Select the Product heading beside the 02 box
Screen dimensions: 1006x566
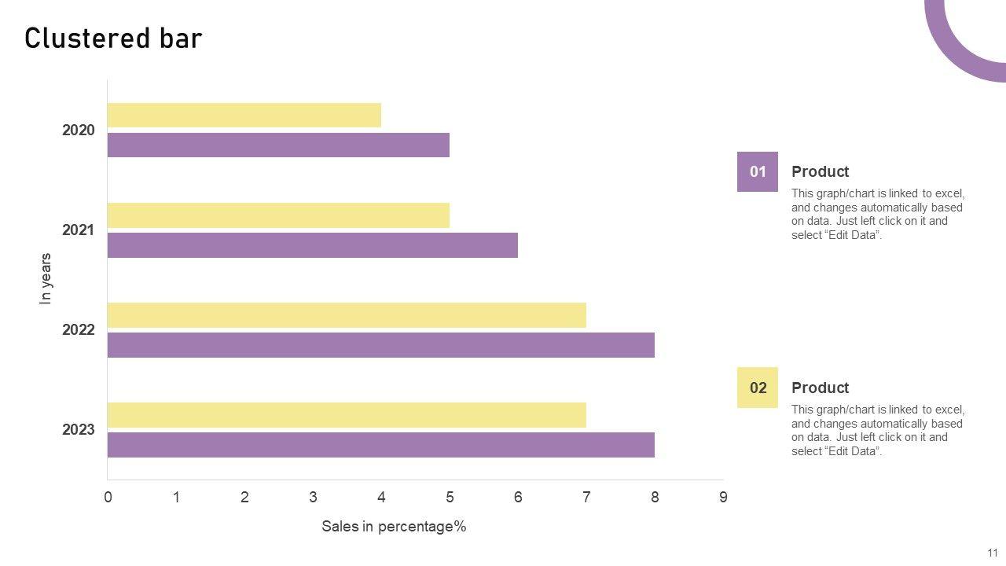[x=820, y=388]
